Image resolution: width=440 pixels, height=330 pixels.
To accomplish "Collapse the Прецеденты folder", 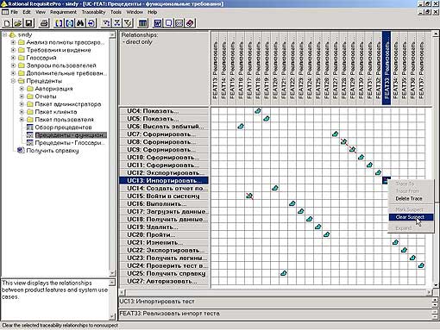I will 13,81.
